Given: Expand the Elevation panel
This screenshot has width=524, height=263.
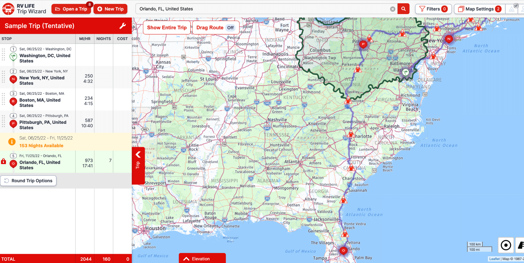Looking at the screenshot, I should coord(202,259).
